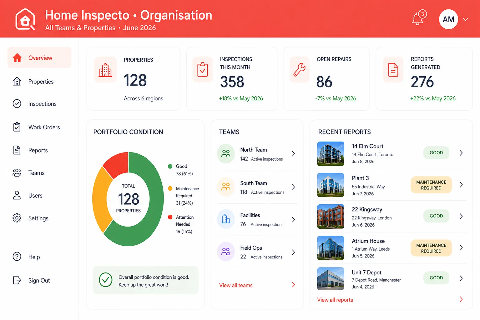The width and height of the screenshot is (480, 320).
Task: Click the GOOD badge for 22 Kingsway
Action: (x=436, y=216)
